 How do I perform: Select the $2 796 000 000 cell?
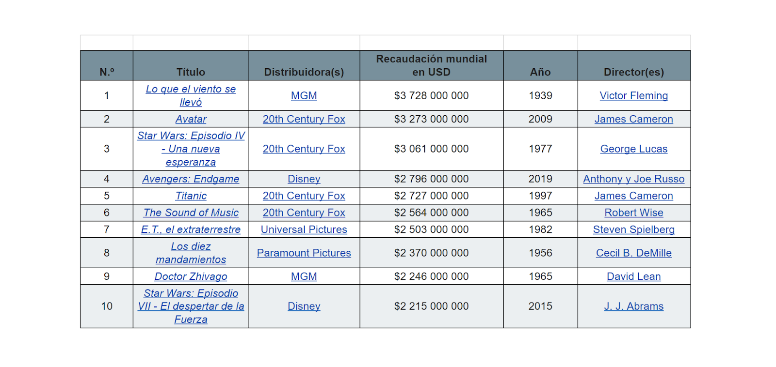432,179
